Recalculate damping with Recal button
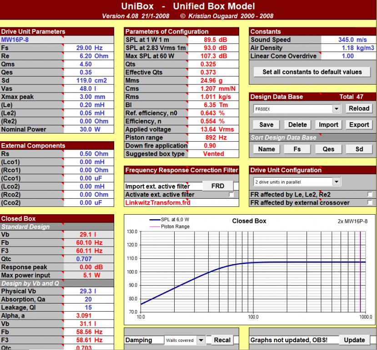The width and height of the screenshot is (377, 350). (x=222, y=340)
